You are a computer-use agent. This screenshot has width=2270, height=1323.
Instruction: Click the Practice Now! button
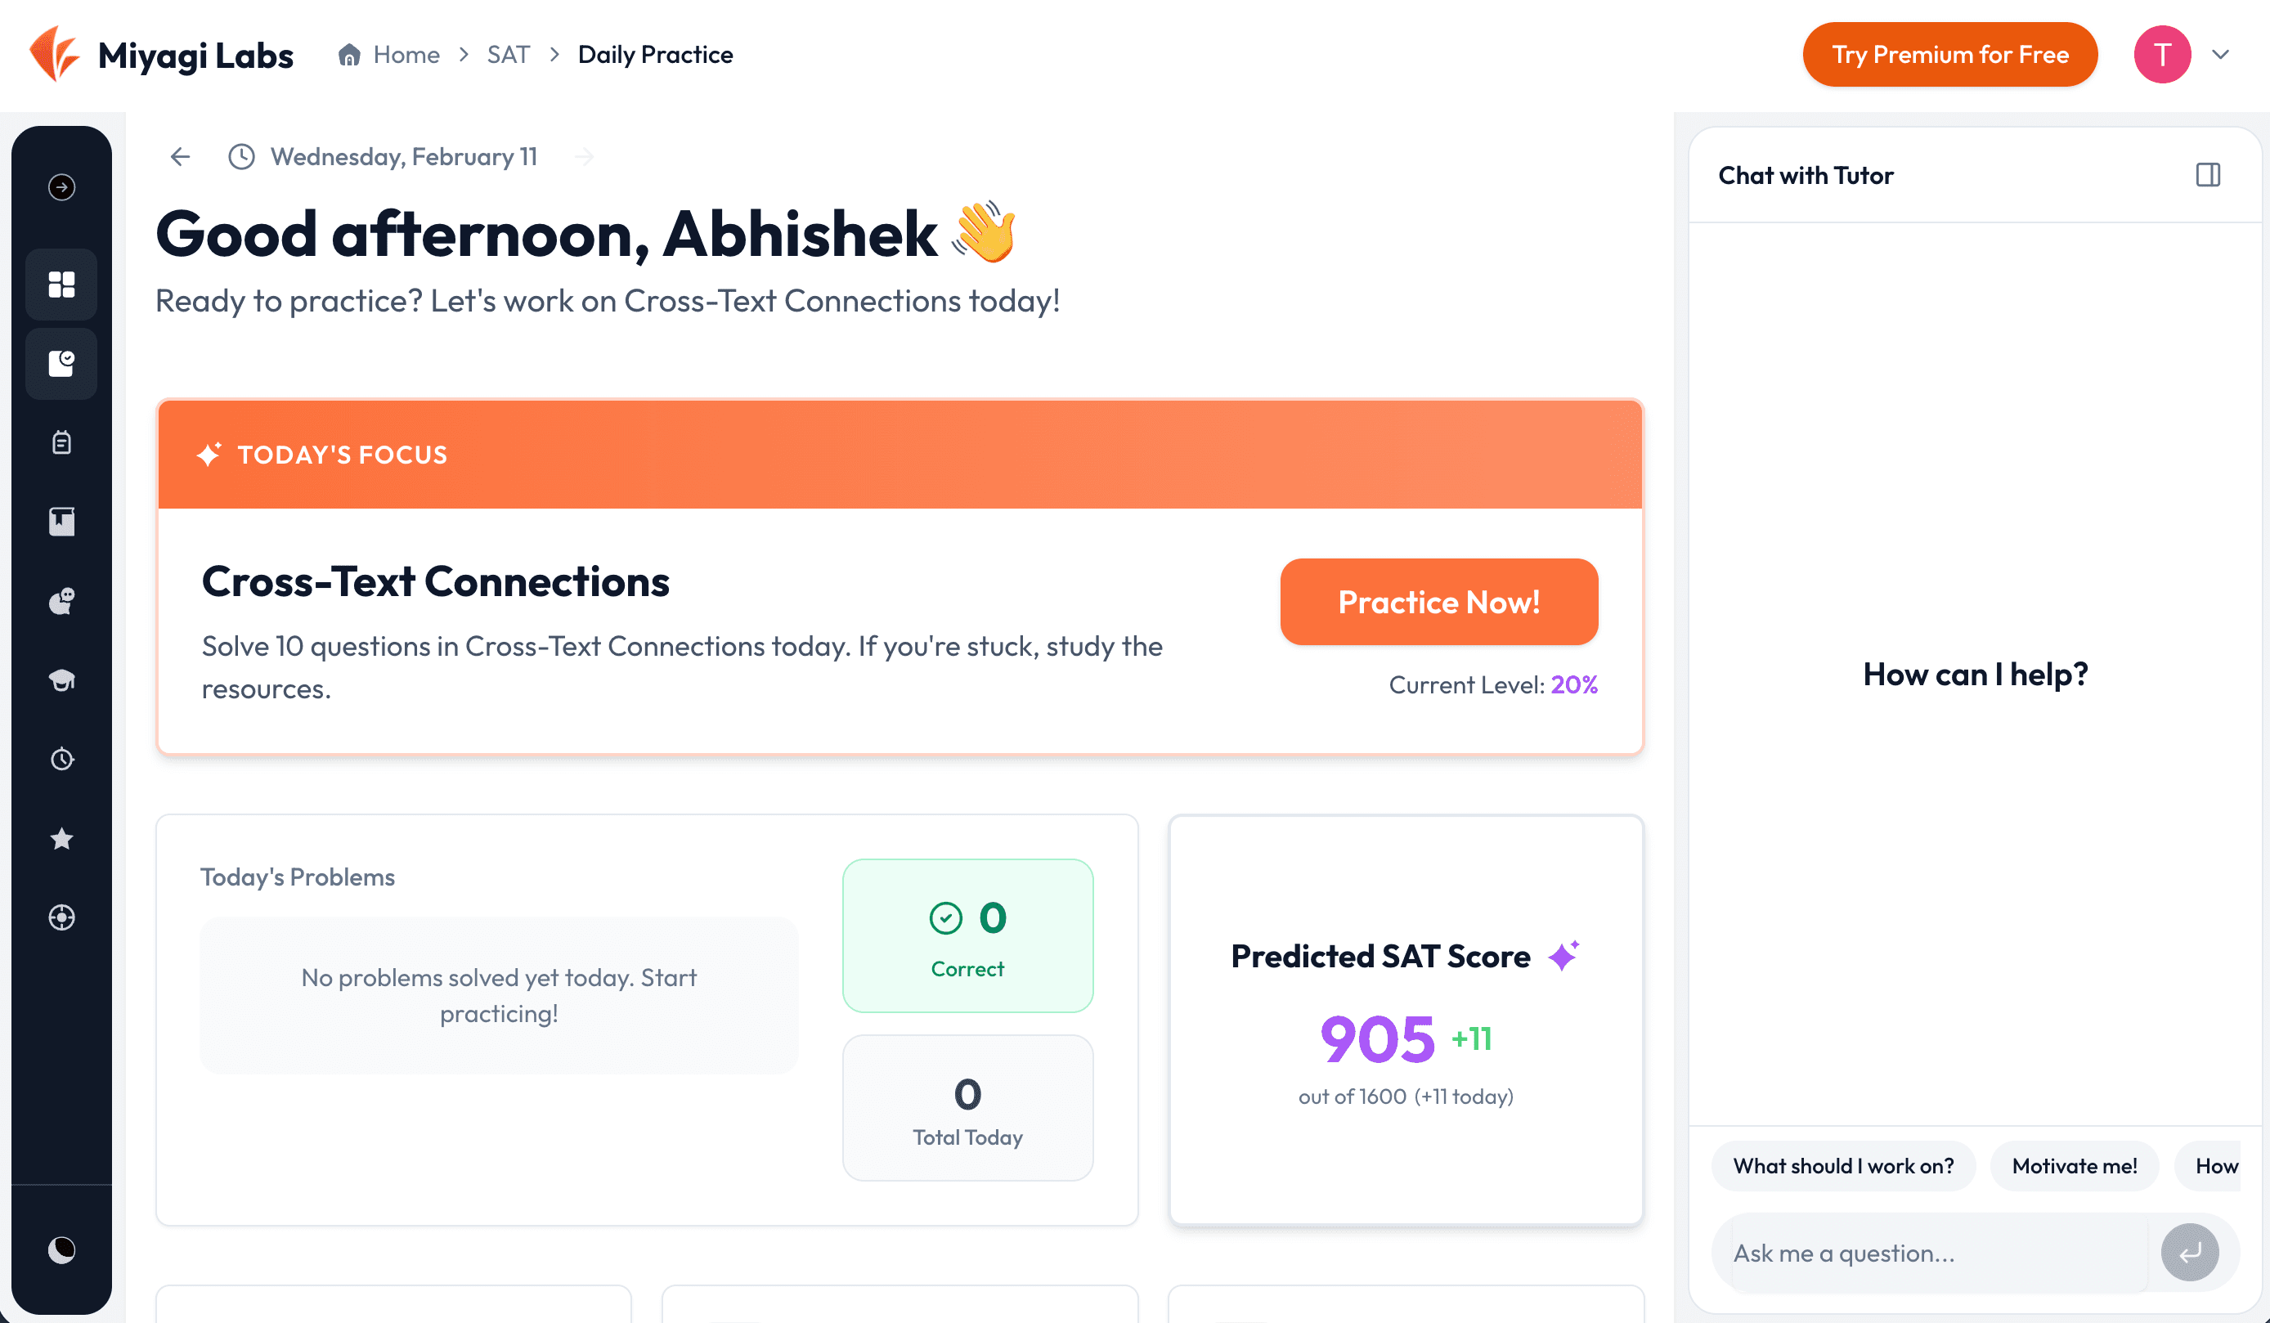(1438, 602)
